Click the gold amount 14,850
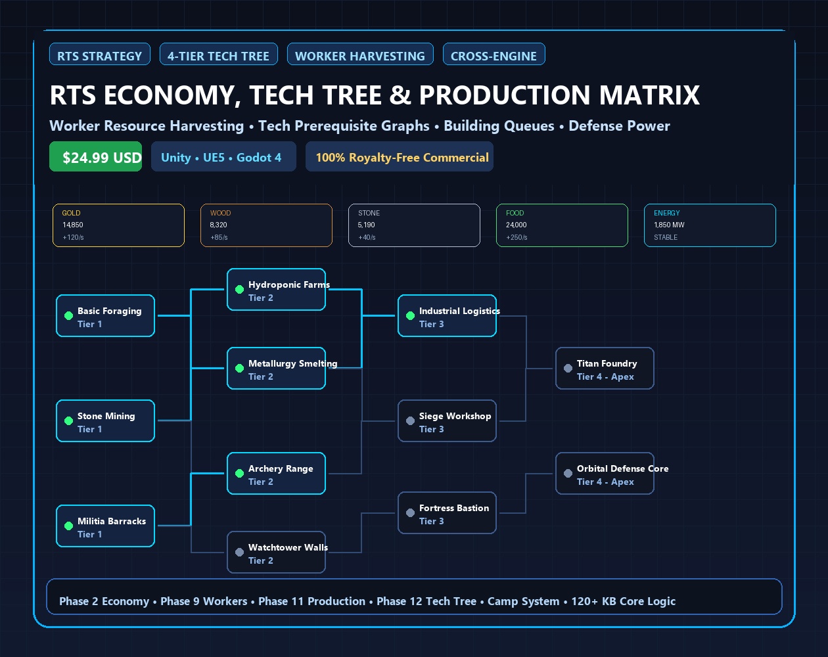The height and width of the screenshot is (657, 828). click(x=73, y=225)
